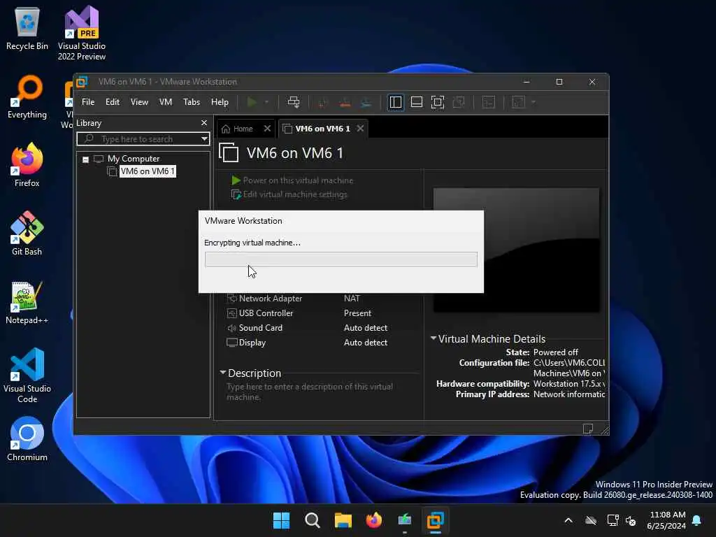Open the Recycle Bin desktop icon

(x=27, y=29)
